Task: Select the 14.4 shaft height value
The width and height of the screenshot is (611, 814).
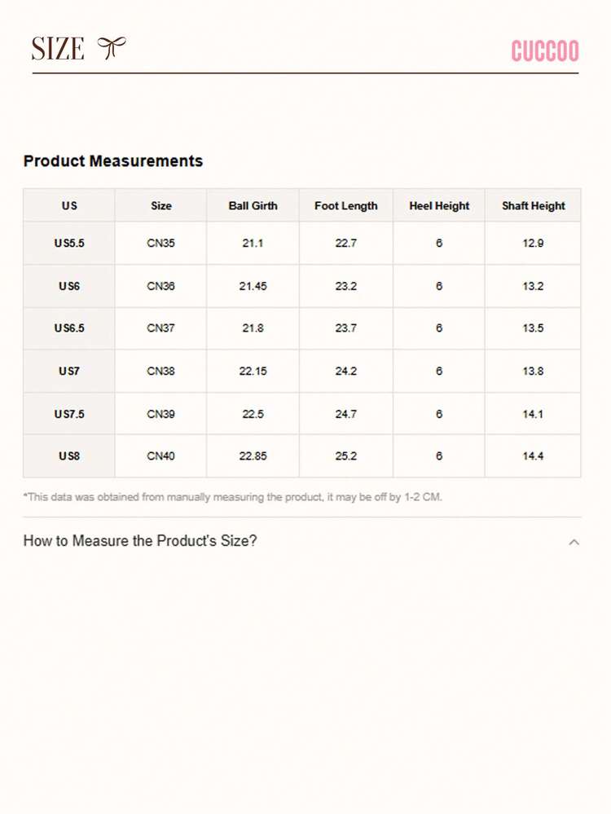Action: (x=534, y=455)
